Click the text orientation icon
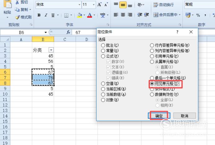The height and width of the screenshot is (145, 215). click(140, 5)
